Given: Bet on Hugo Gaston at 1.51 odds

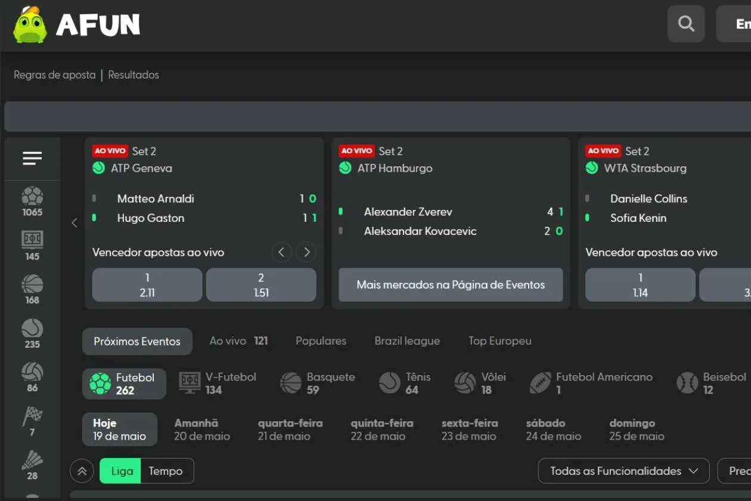Looking at the screenshot, I should tap(261, 285).
